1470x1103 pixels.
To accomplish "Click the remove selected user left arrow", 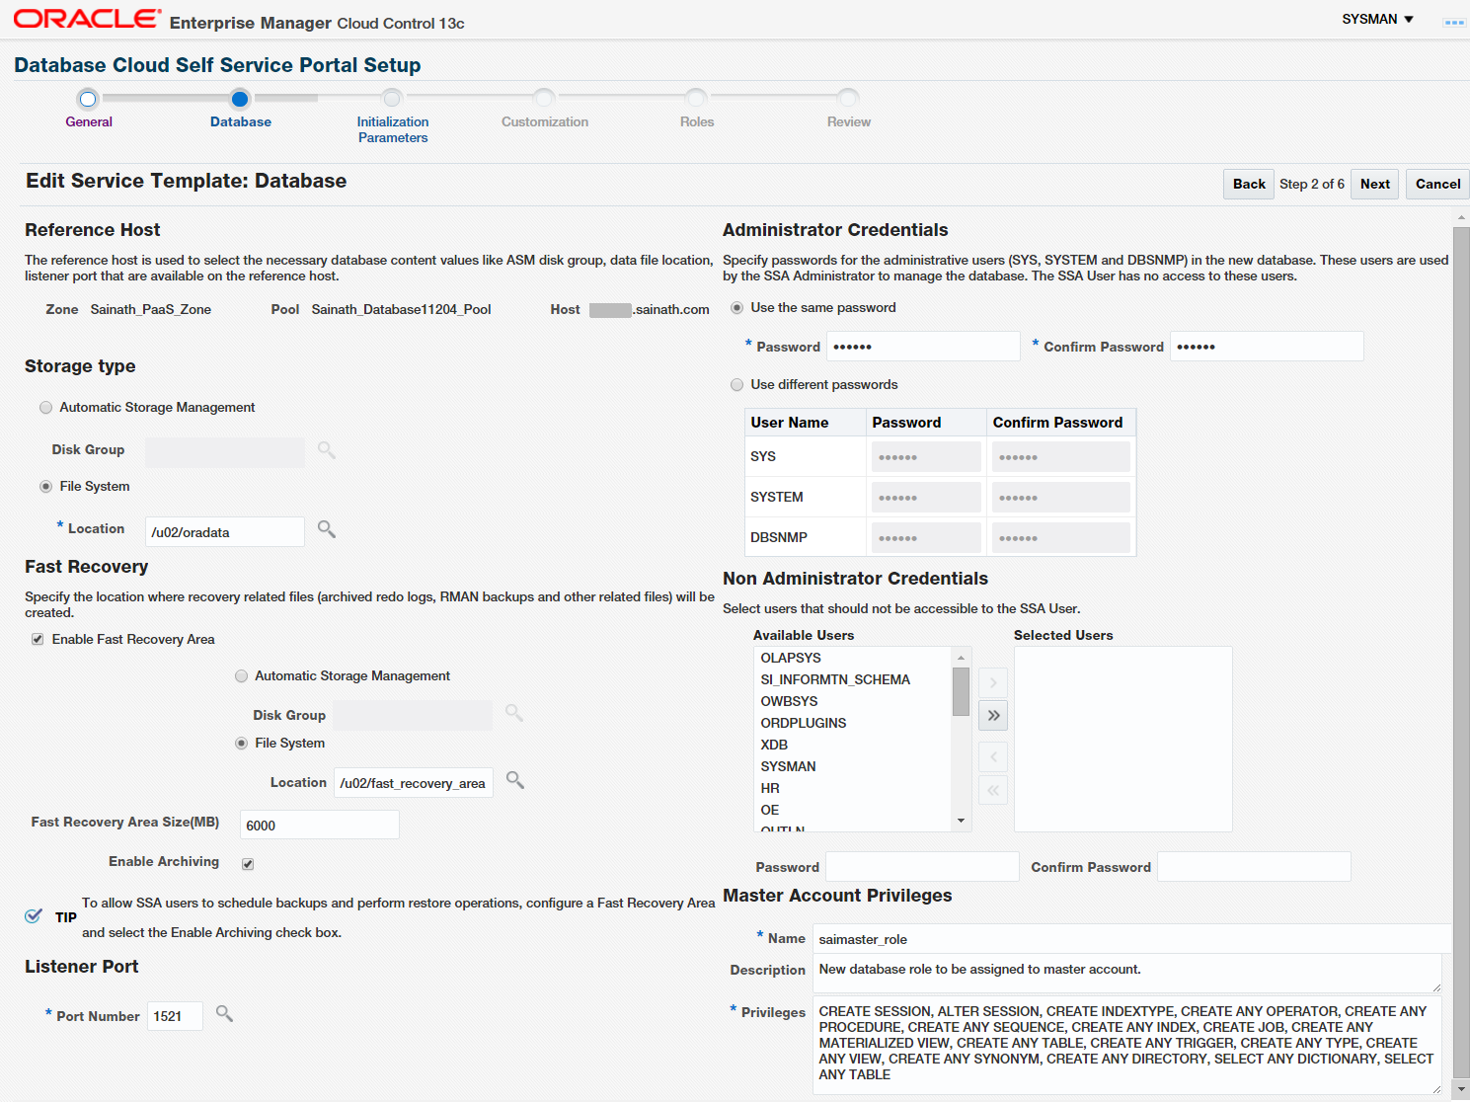I will [993, 757].
